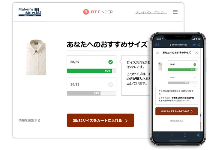
Task: Tap 完了 in the phone browser bar
Action: click(157, 45)
